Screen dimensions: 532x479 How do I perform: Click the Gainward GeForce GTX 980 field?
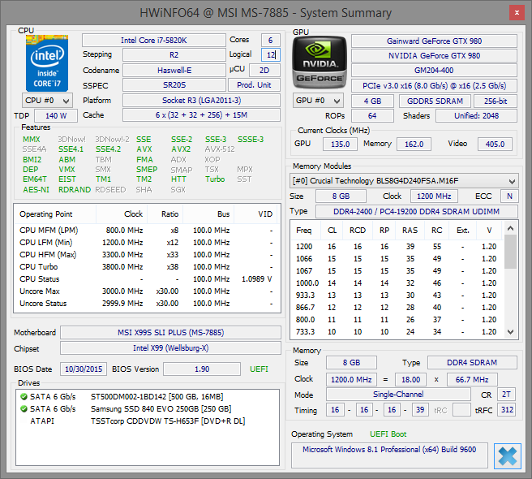(435, 41)
